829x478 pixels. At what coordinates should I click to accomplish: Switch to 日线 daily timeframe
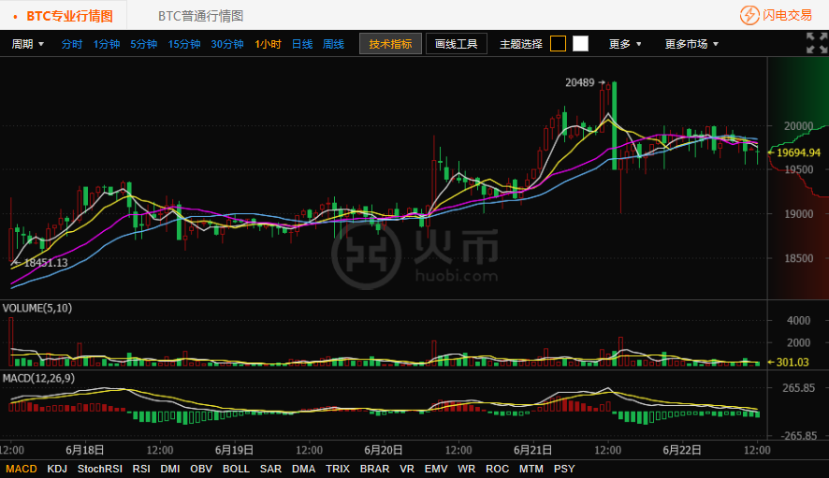coord(302,44)
